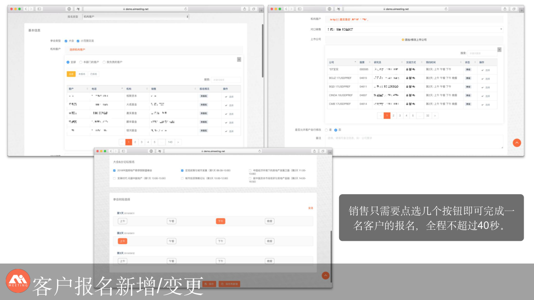Sort the table by 公司 column header
Viewport: 534px width, 300px height.
pyautogui.click(x=342, y=62)
